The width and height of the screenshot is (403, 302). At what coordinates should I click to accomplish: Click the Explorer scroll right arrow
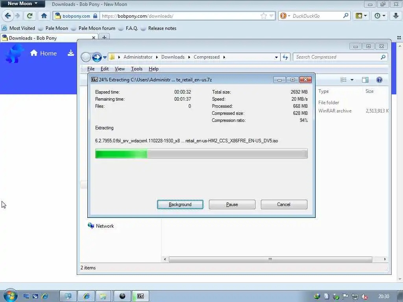[x=385, y=259]
